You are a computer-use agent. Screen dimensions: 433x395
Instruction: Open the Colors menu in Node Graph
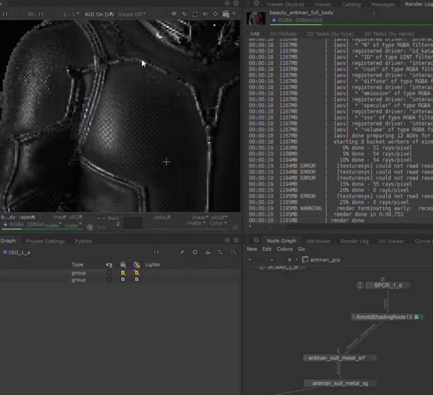(285, 249)
